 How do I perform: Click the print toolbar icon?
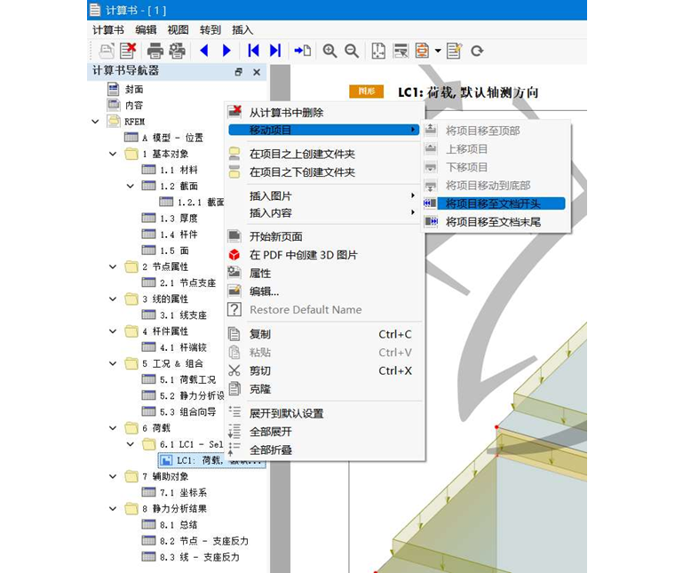tap(155, 51)
